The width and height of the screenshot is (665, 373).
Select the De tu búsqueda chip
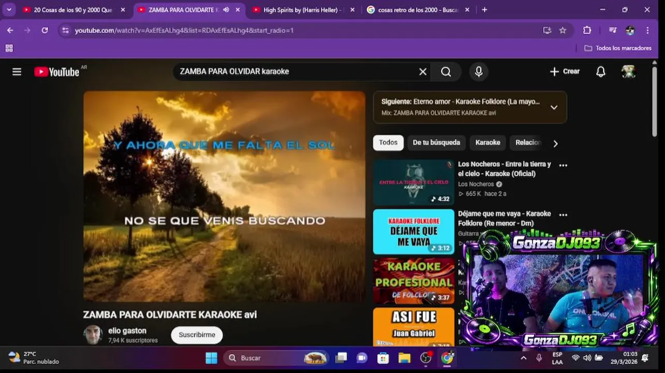point(436,142)
